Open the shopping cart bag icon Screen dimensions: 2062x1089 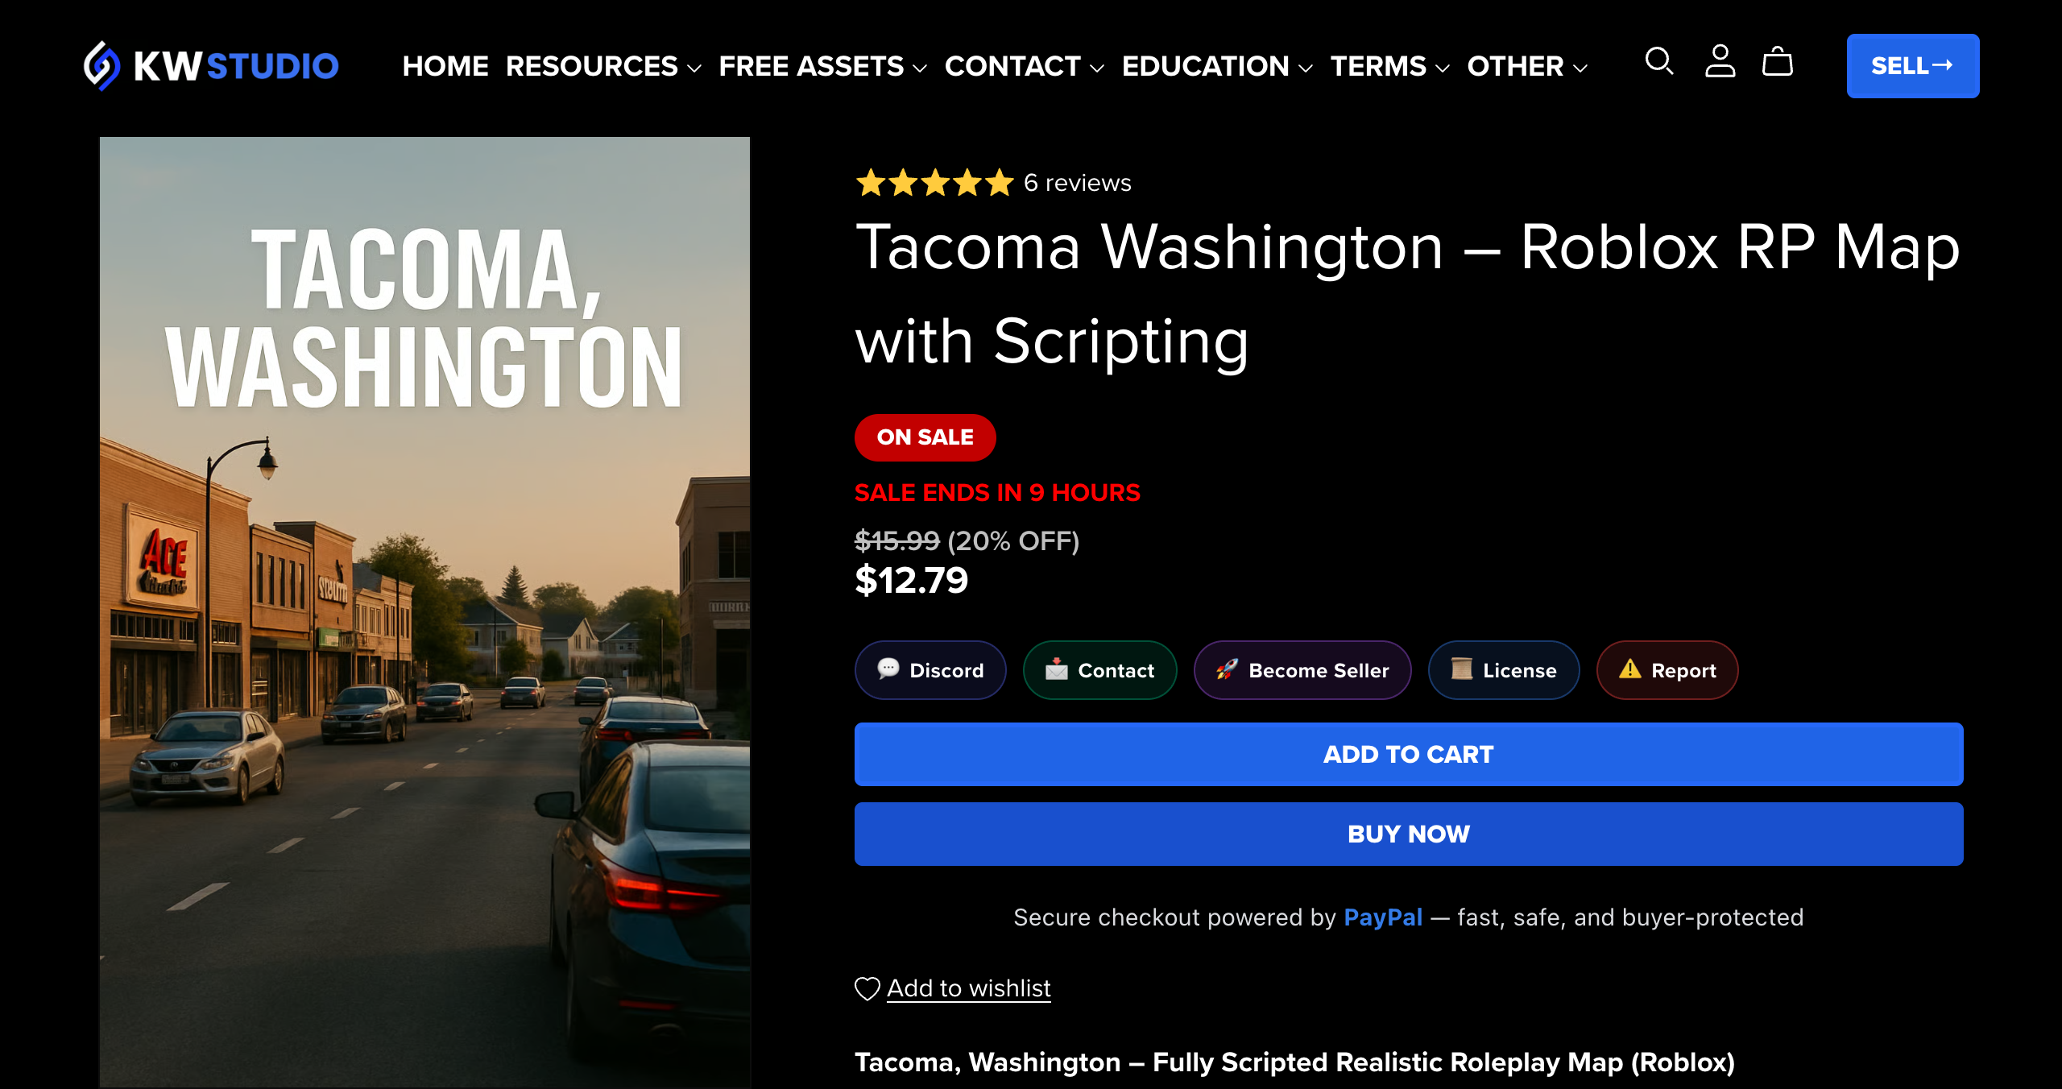pos(1778,62)
